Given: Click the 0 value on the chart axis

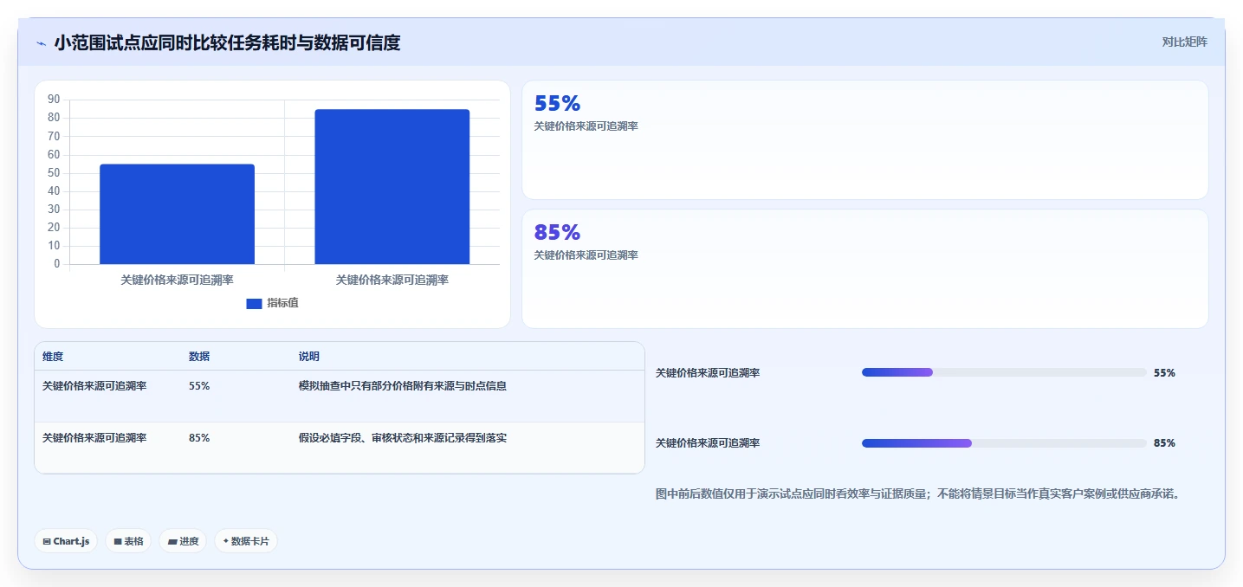Looking at the screenshot, I should click(x=57, y=264).
